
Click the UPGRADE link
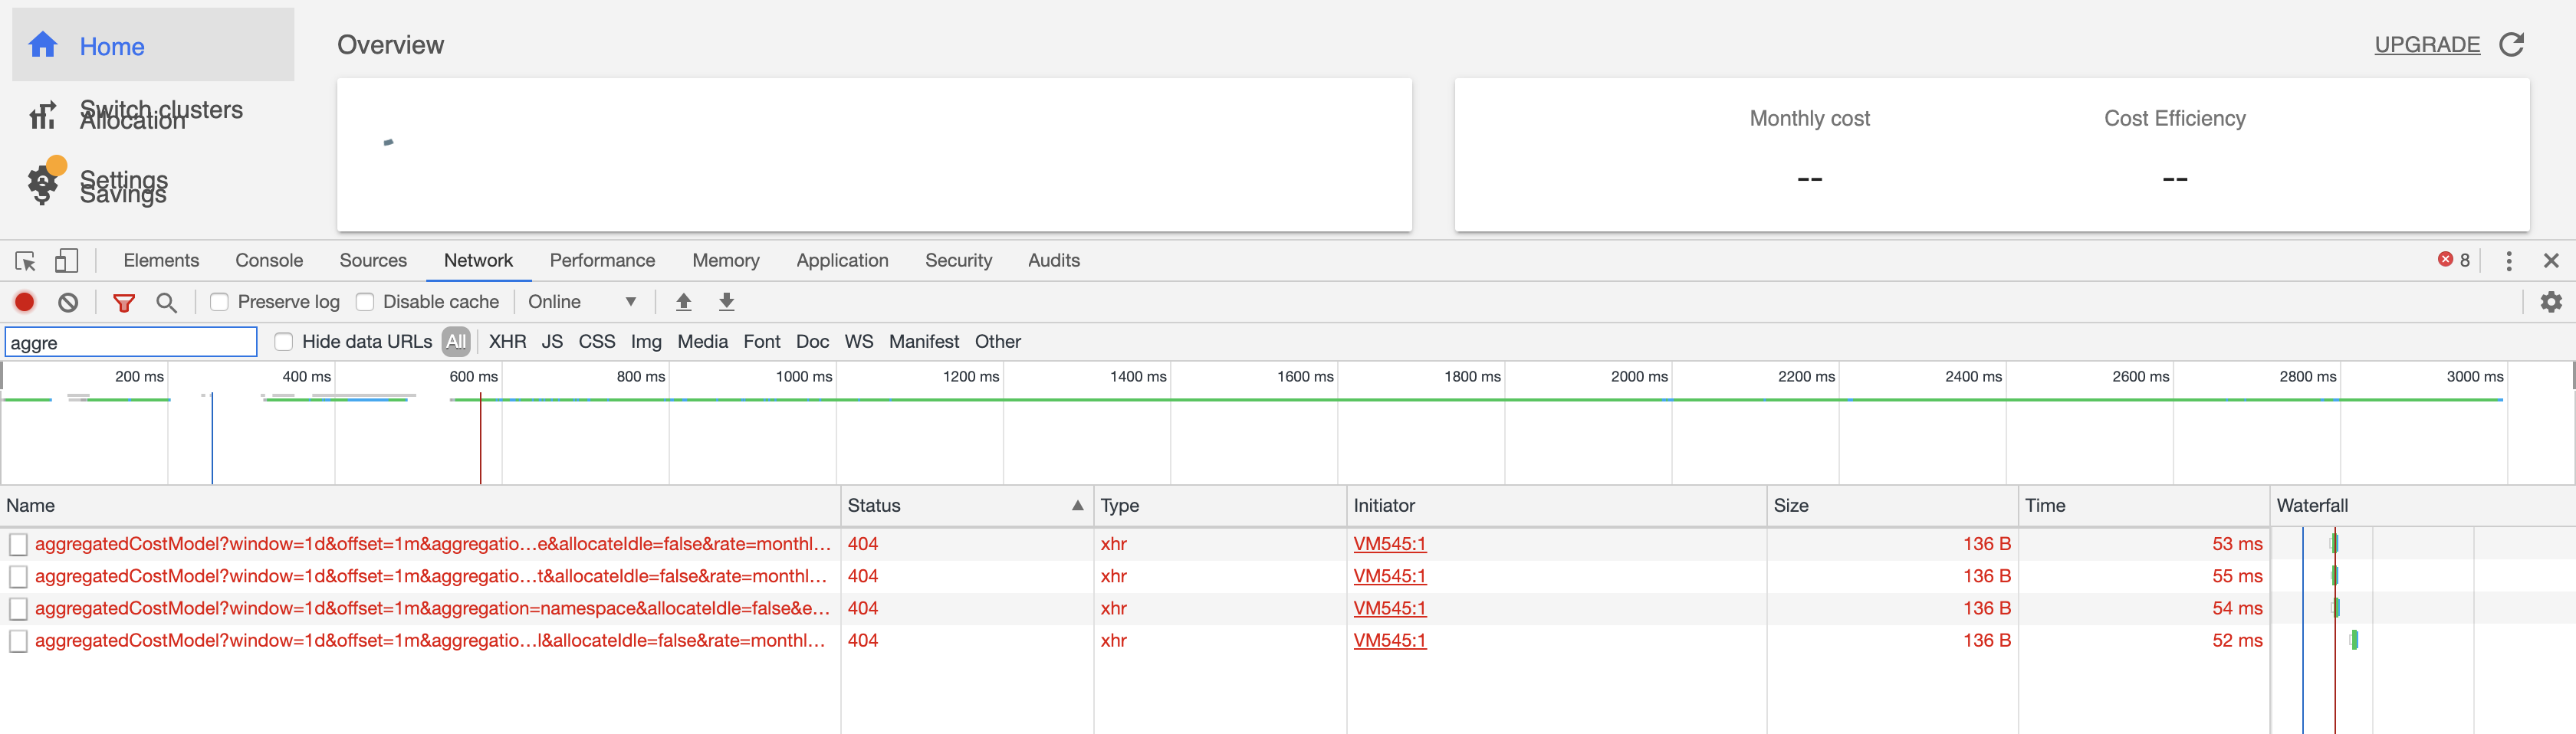point(2427,44)
